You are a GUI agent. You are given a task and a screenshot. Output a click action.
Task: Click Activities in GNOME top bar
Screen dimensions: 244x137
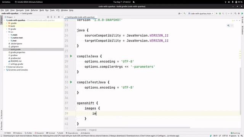[6, 2]
